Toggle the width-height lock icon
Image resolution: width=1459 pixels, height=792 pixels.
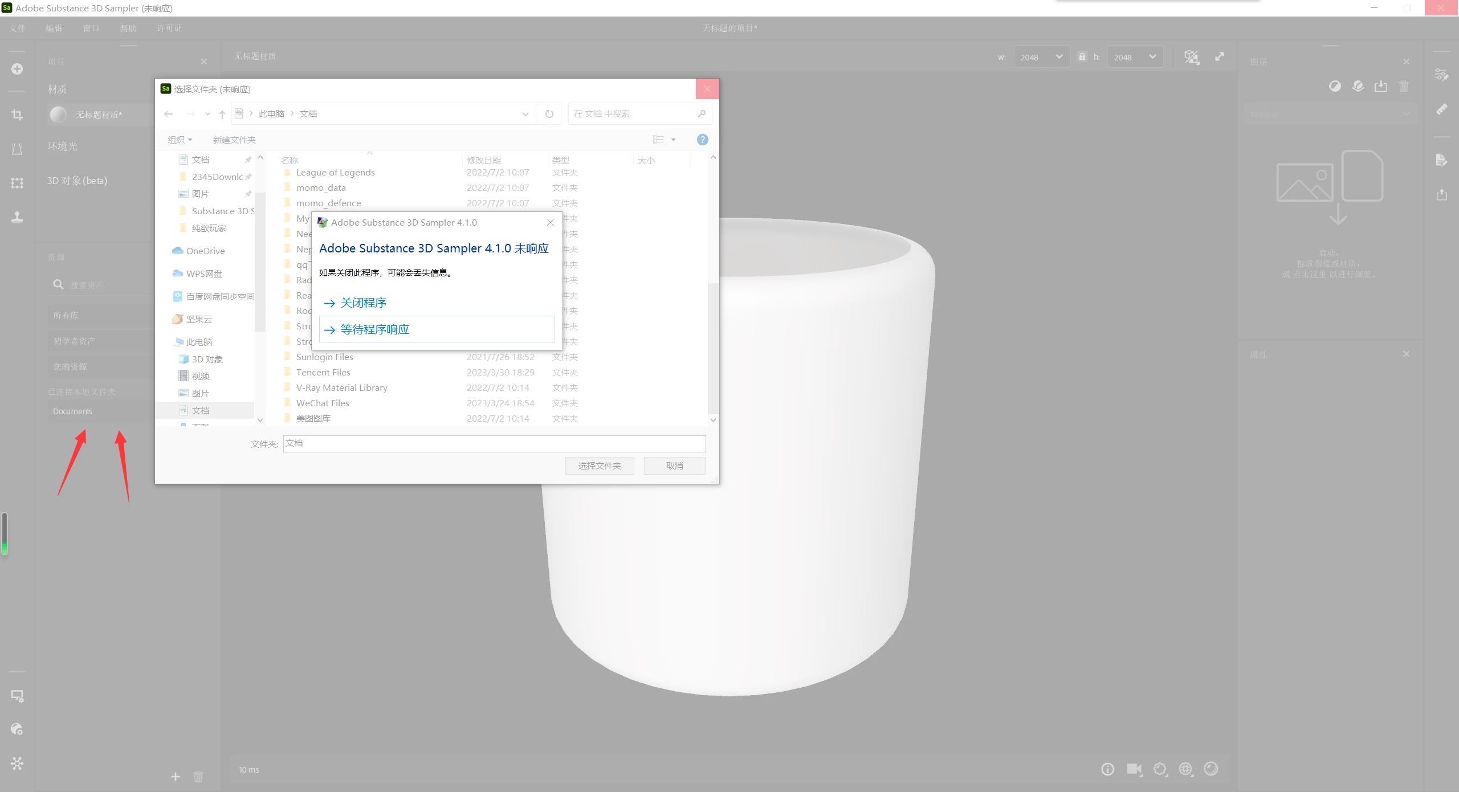(1082, 56)
